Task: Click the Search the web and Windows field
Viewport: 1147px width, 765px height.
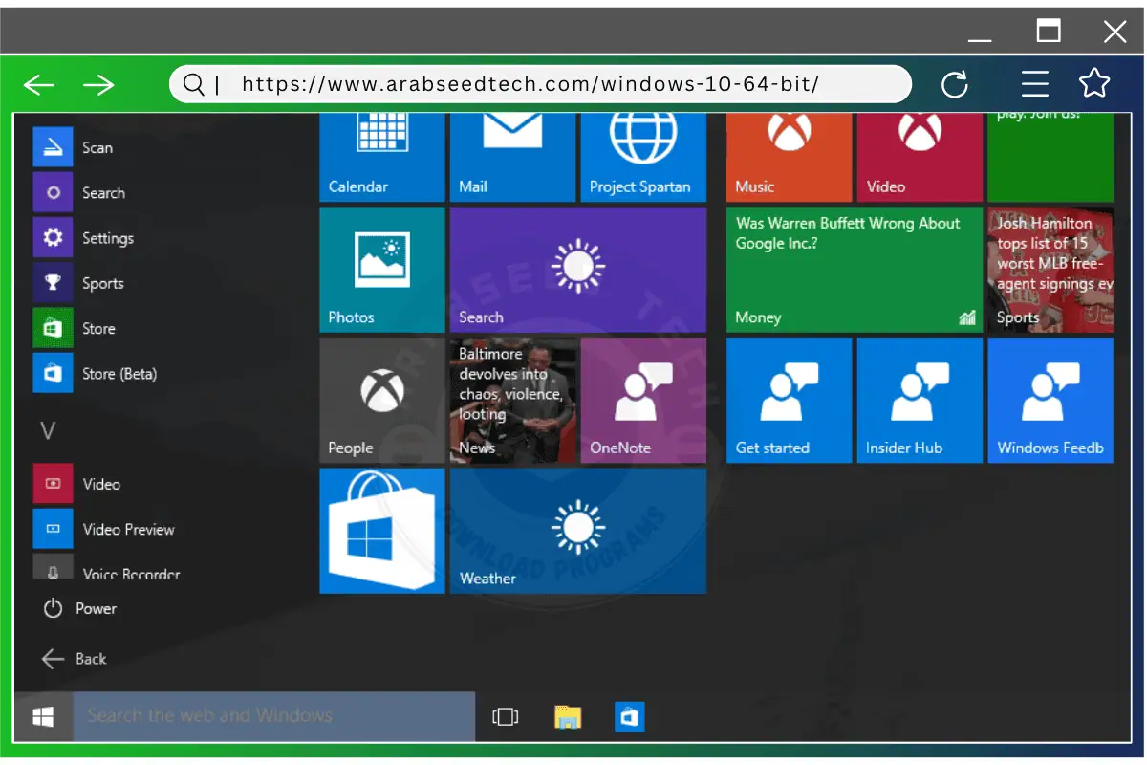Action: [x=272, y=715]
